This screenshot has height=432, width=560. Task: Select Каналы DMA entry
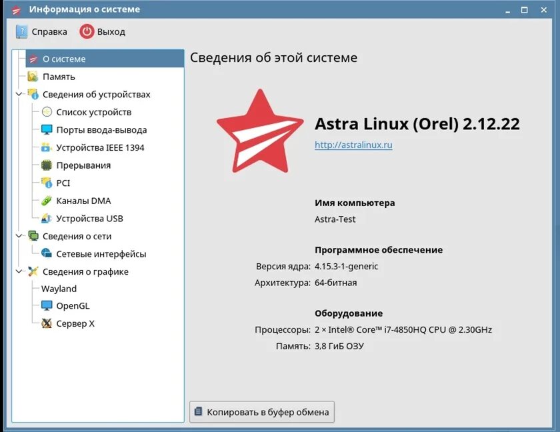[83, 201]
